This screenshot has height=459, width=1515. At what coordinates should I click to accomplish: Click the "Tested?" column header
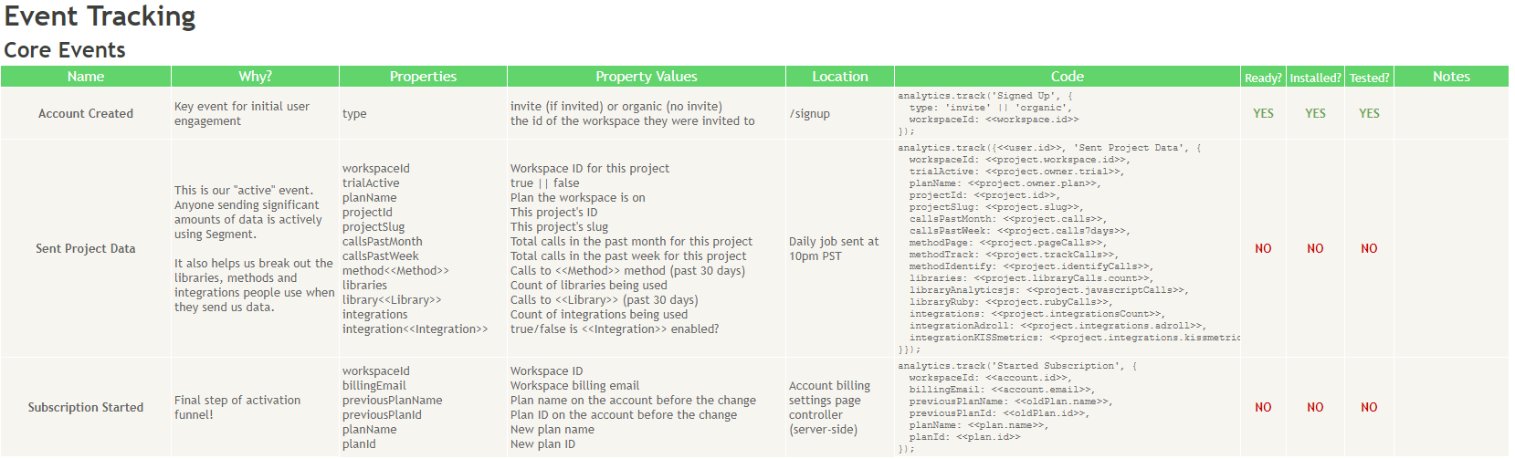click(1369, 78)
